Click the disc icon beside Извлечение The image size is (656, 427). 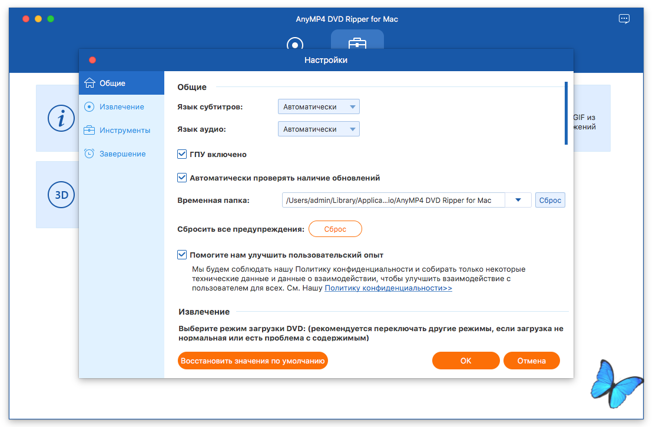(90, 106)
